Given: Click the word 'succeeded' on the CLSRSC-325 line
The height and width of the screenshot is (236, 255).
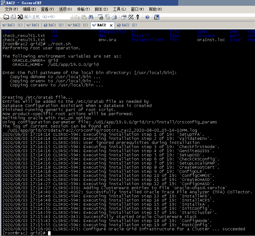Looking at the screenshot, I should point(234,229).
